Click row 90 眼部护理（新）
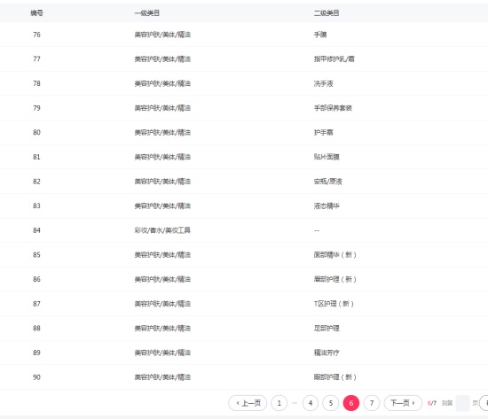 click(244, 377)
